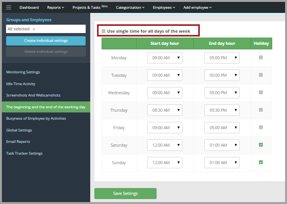Toggle Thursday holiday checkbox
Viewport: 287px width, 204px height.
(261, 110)
